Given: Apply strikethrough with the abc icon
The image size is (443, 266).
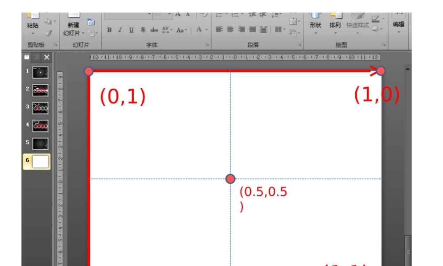Looking at the screenshot, I should tap(154, 30).
